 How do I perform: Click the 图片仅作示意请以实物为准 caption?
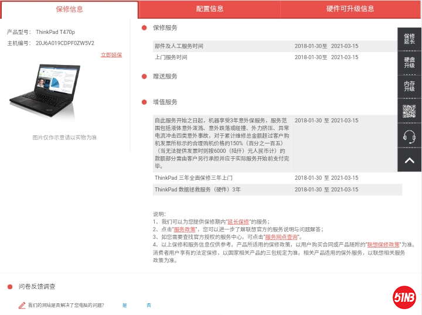pyautogui.click(x=64, y=138)
